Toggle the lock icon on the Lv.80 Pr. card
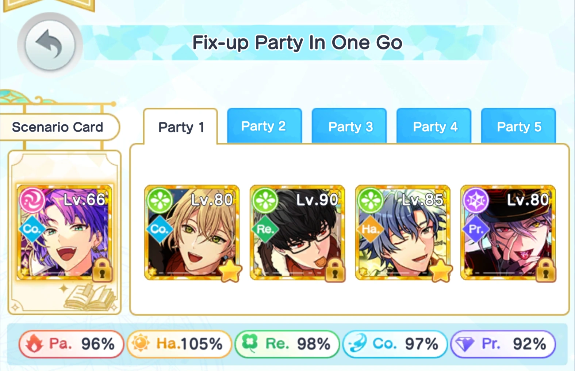Viewport: 575px width, 371px height. (x=546, y=270)
